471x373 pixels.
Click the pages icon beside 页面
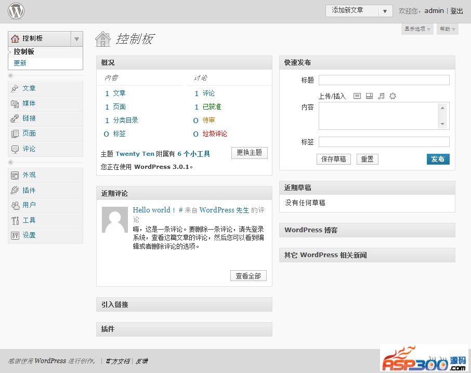[x=15, y=134]
